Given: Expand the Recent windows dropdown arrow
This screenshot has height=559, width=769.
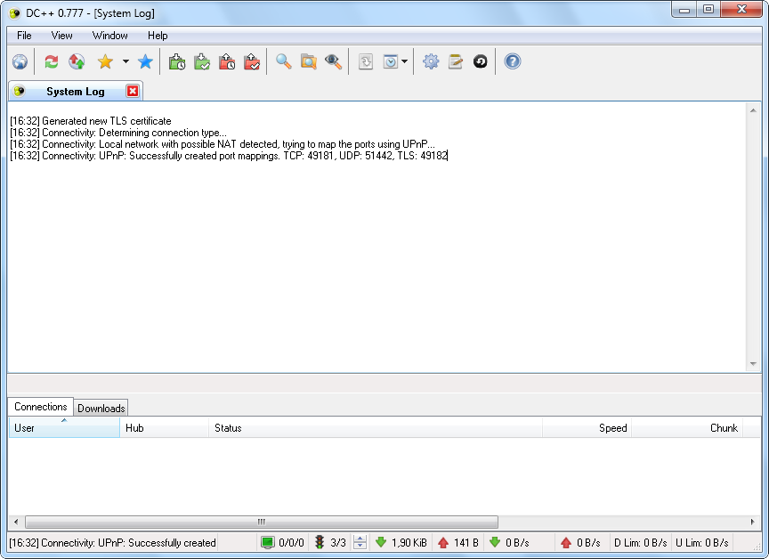Looking at the screenshot, I should point(404,61).
